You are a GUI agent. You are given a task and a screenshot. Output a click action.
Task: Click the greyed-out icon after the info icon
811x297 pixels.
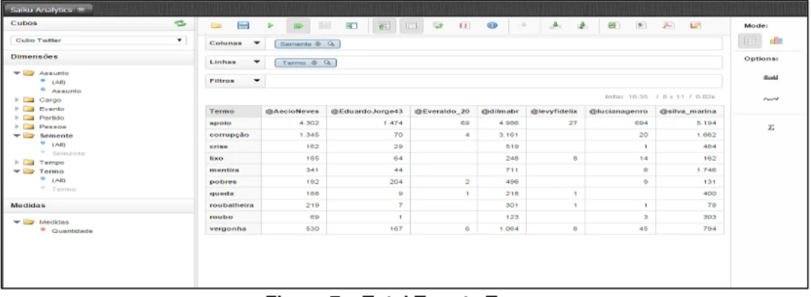[524, 25]
